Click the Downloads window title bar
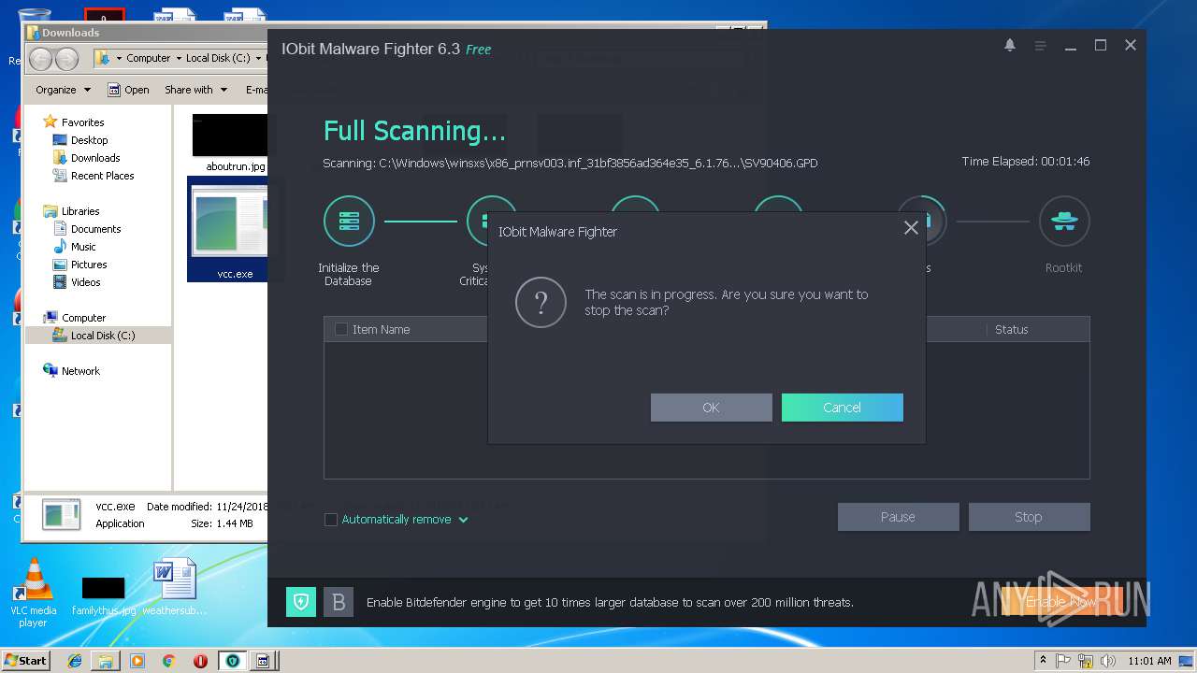Viewport: 1197px width, 673px height. pos(145,33)
